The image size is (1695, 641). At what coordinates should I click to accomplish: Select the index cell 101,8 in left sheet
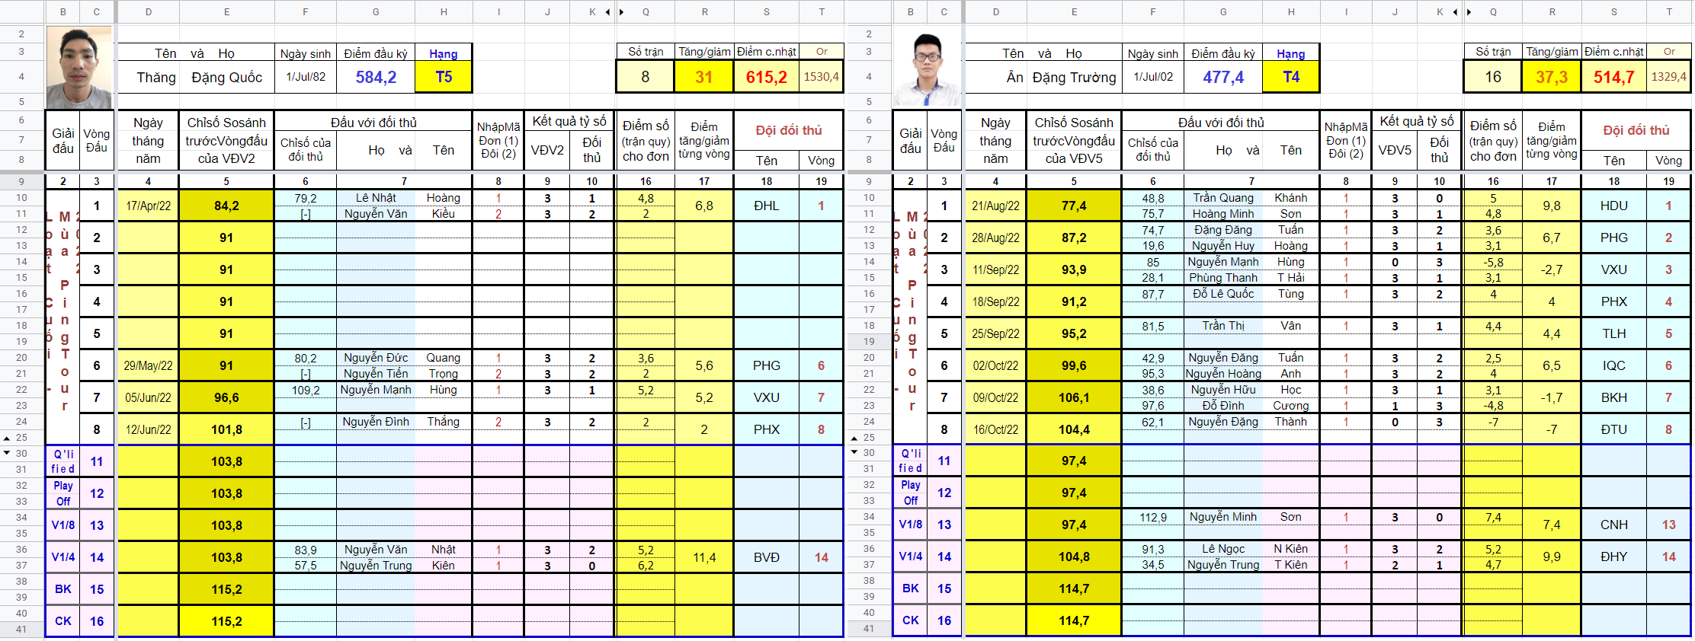227,430
